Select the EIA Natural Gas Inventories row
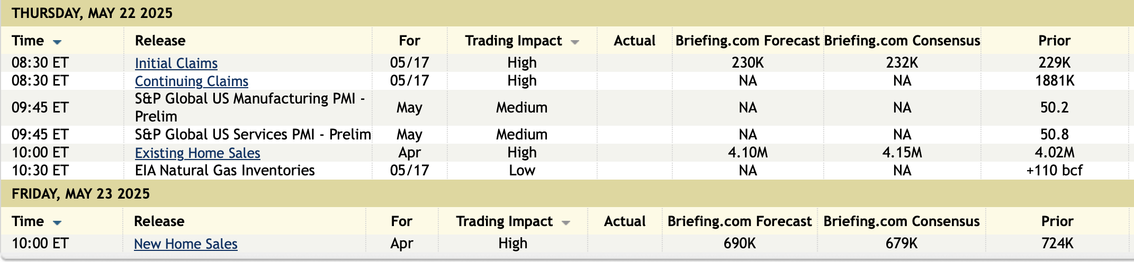The height and width of the screenshot is (262, 1134). pos(224,171)
